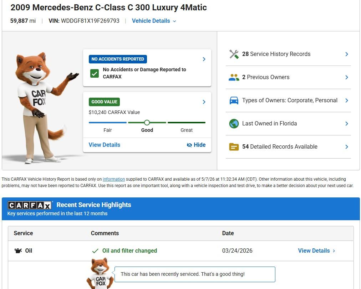Click the oil can icon in Service row

pyautogui.click(x=18, y=251)
